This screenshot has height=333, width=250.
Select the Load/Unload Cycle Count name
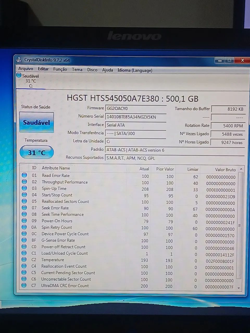pos(65,253)
